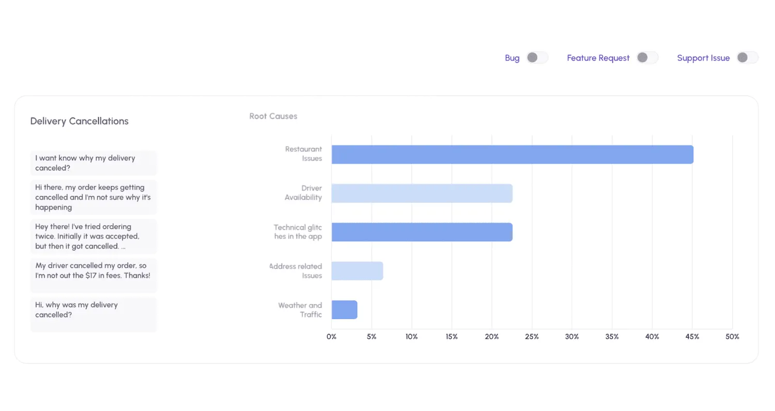Open the 'I want know why my delivery canceled?' message
This screenshot has width=775, height=411.
coord(93,163)
